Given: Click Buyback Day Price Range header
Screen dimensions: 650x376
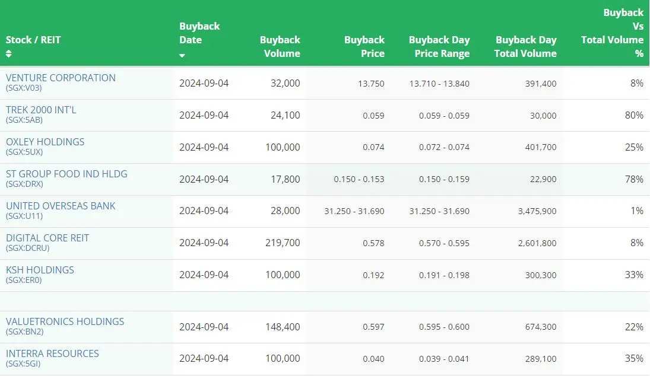Looking at the screenshot, I should [439, 46].
